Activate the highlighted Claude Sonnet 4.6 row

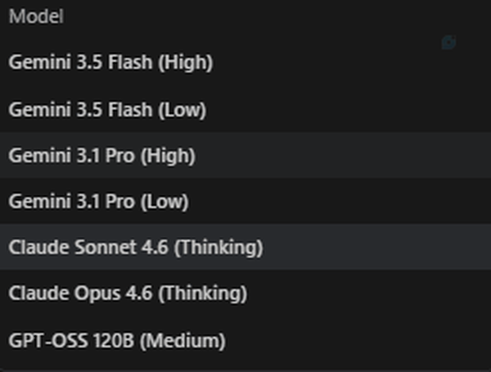tap(245, 247)
